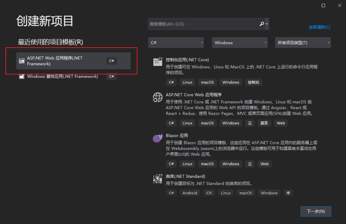Click the Console App template icon
The height and width of the screenshot is (224, 346).
coord(158,62)
